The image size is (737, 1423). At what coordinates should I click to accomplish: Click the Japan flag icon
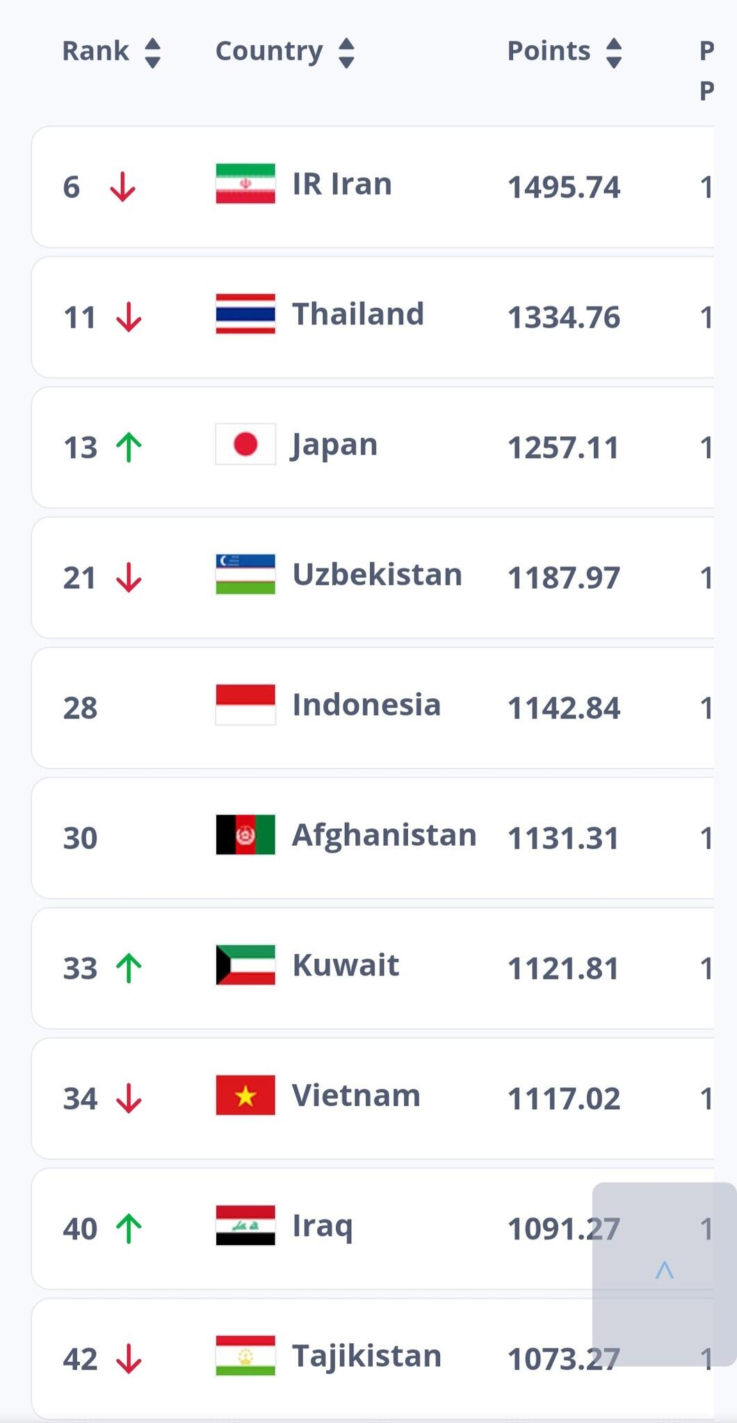point(245,444)
